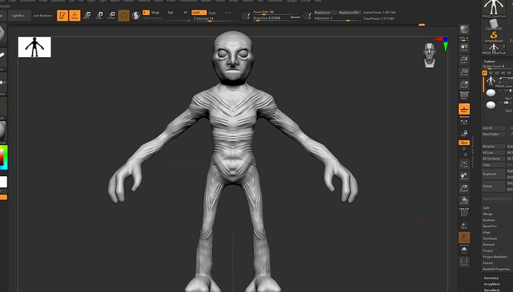Expand the Geometry section
The image size is (513, 292).
coord(491,278)
